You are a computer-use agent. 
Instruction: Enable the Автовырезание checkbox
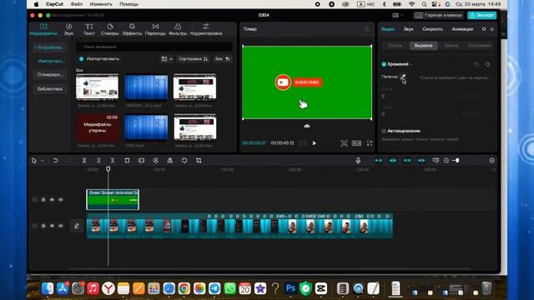pyautogui.click(x=384, y=131)
